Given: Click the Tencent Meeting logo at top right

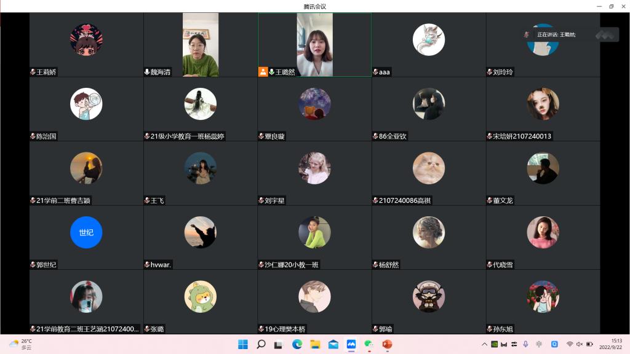Looking at the screenshot, I should pyautogui.click(x=607, y=35).
